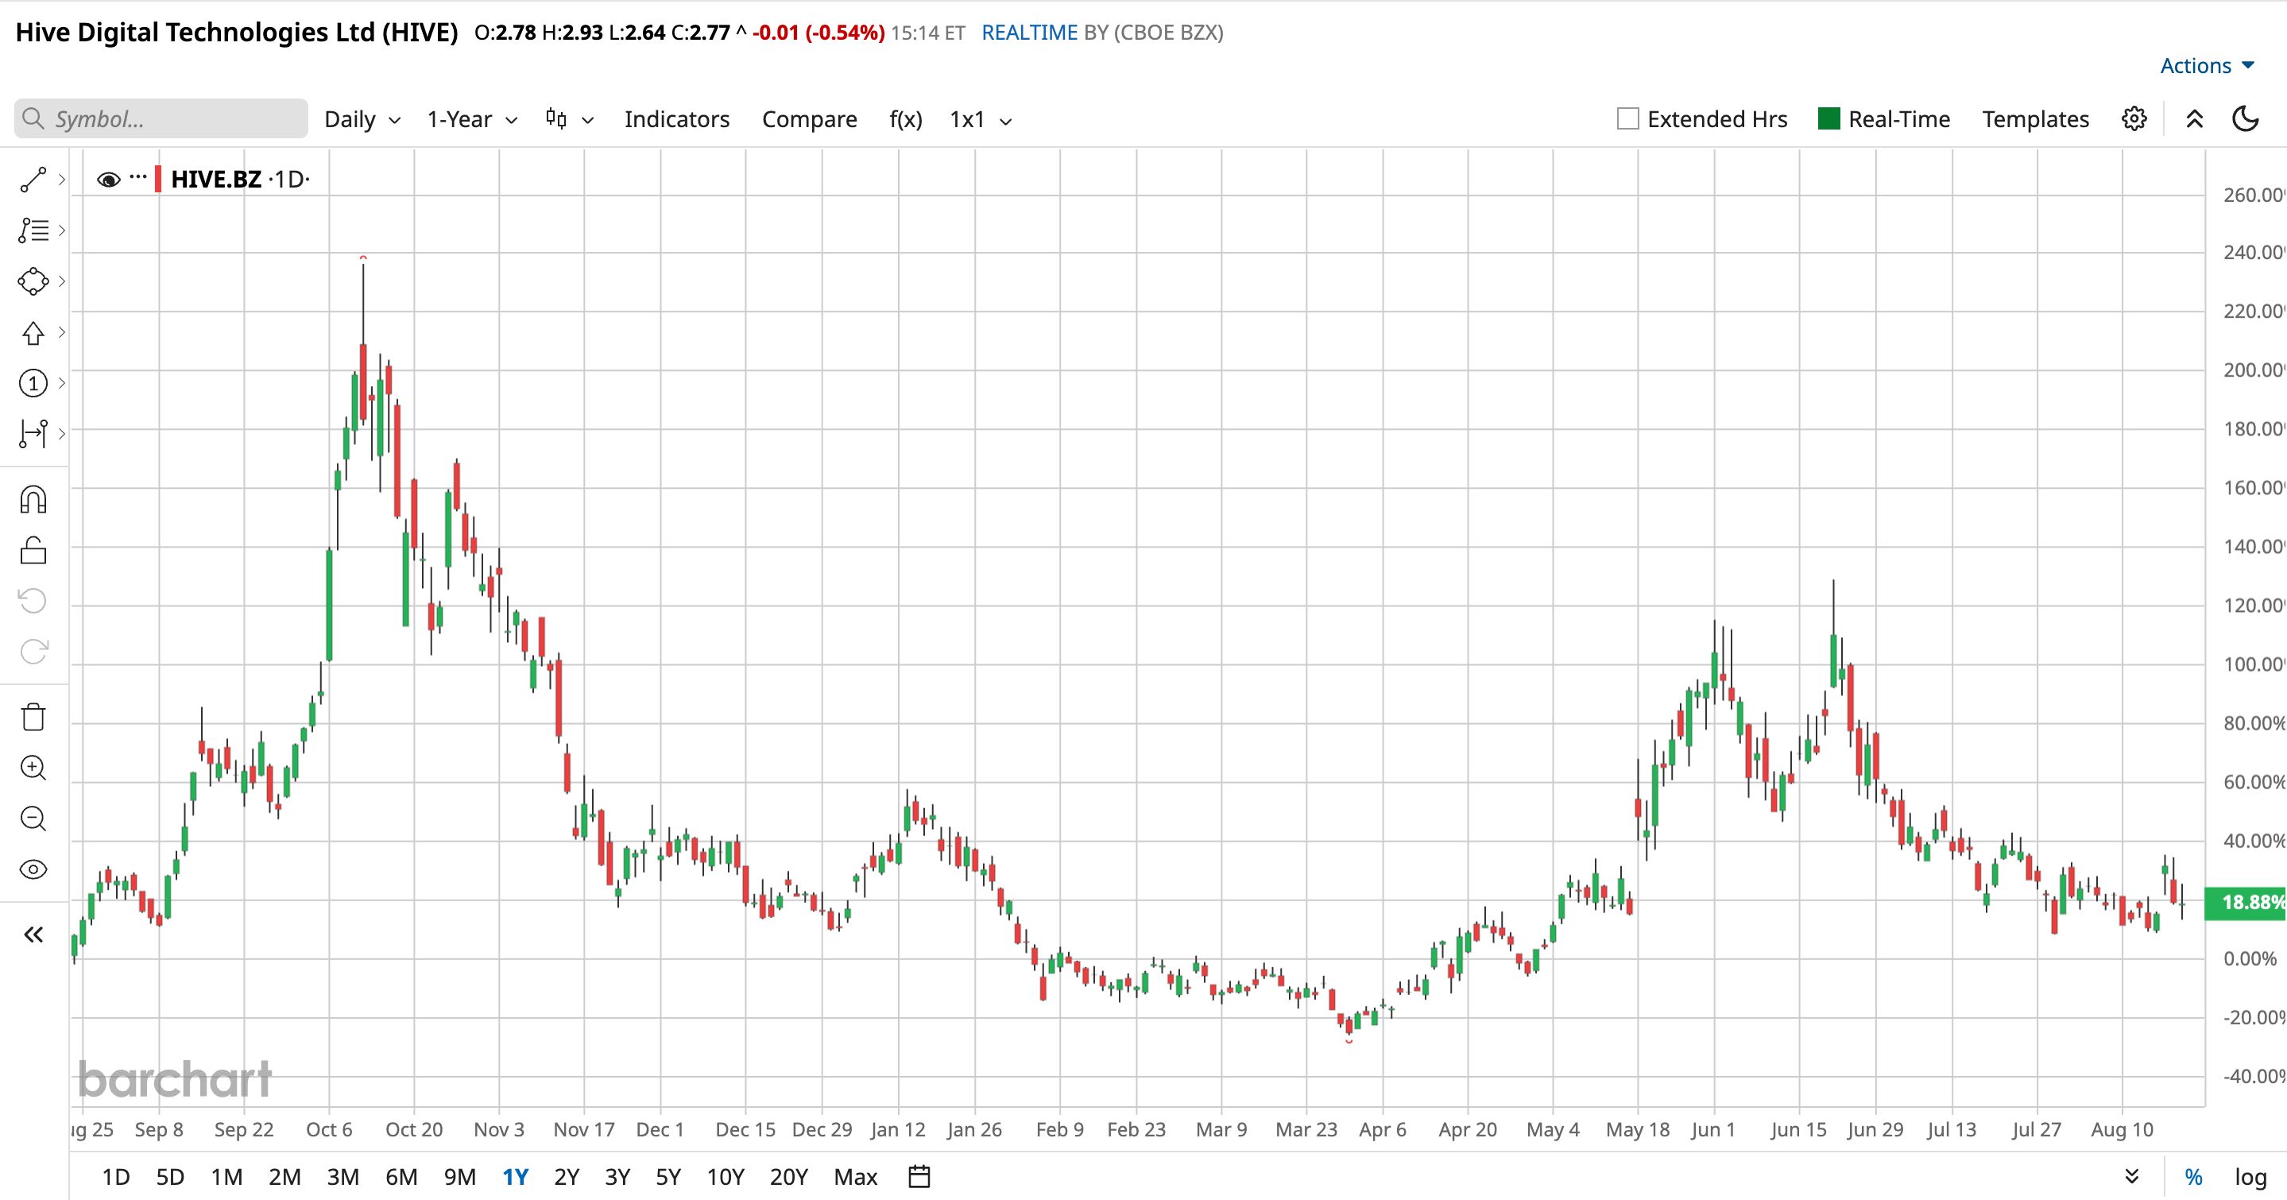Open the Indicators menu
Image resolution: width=2287 pixels, height=1200 pixels.
(676, 119)
